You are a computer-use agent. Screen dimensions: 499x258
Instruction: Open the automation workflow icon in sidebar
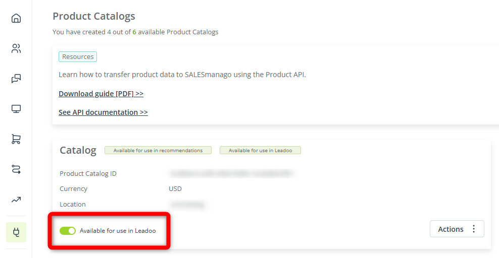(x=16, y=169)
